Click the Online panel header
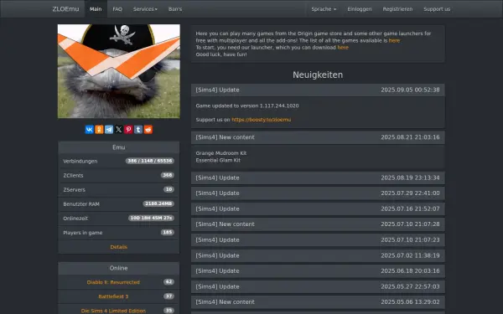The height and width of the screenshot is (314, 503). pyautogui.click(x=119, y=268)
